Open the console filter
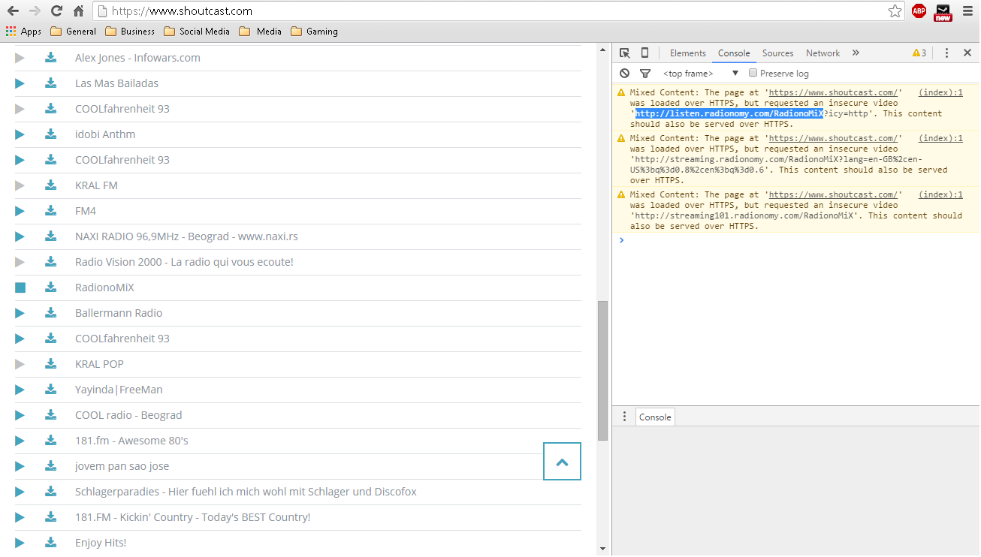The width and height of the screenshot is (981, 557). [x=644, y=74]
